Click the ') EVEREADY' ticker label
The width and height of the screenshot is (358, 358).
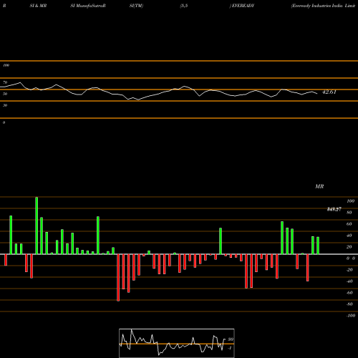pyautogui.click(x=242, y=6)
